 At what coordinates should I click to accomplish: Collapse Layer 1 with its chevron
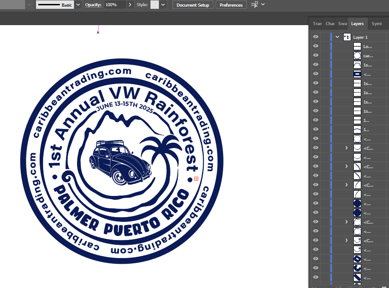coord(337,37)
